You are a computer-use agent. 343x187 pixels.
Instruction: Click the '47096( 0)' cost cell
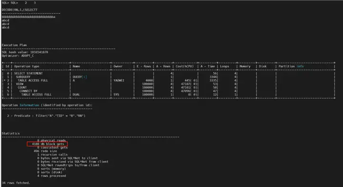pyautogui.click(x=189, y=91)
